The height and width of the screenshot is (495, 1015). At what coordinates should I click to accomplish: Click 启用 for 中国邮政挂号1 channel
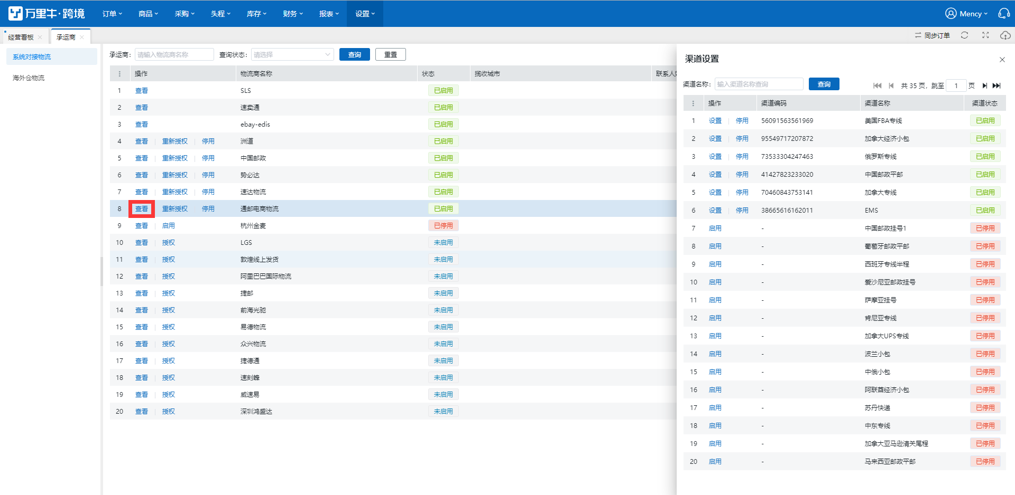[x=715, y=229]
